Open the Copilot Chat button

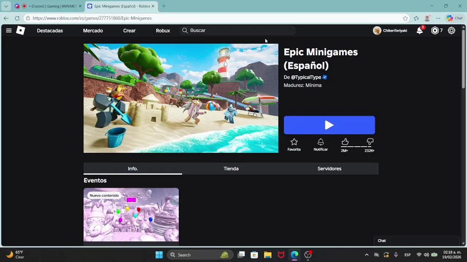[455, 18]
